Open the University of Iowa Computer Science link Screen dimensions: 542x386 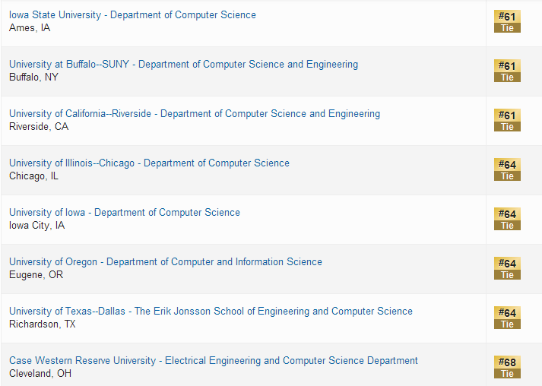pyautogui.click(x=125, y=213)
